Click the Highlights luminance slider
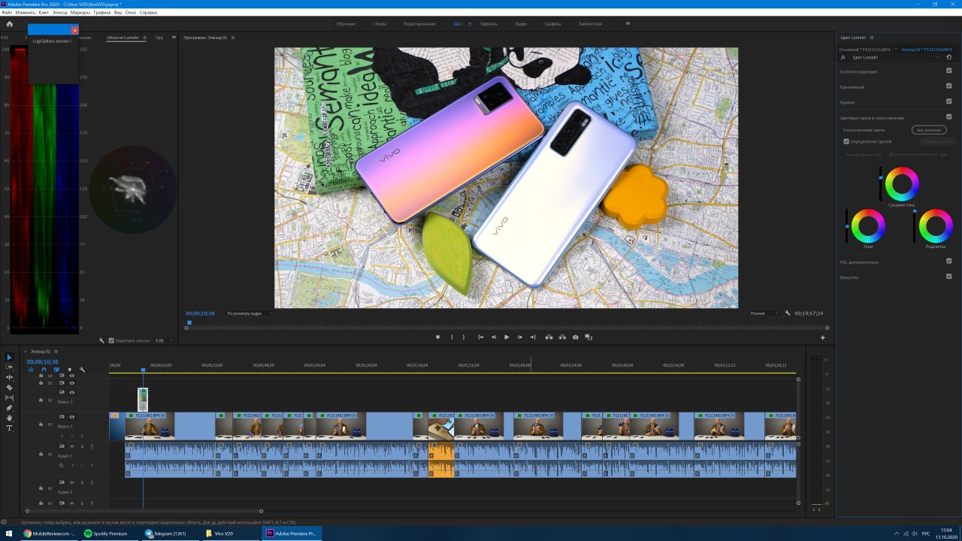Image resolution: width=962 pixels, height=541 pixels. [914, 226]
